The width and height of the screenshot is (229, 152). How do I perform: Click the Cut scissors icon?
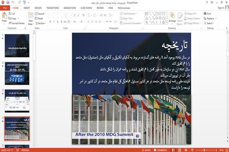(10, 14)
